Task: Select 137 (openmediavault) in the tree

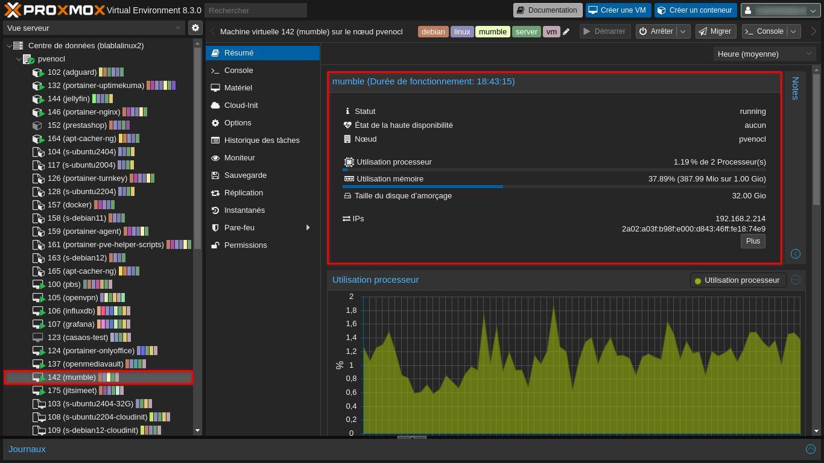Action: pos(98,364)
